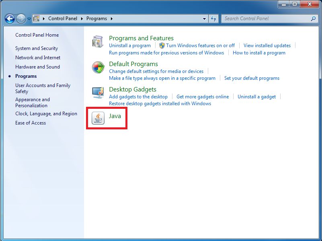Viewport: 322px width, 241px height.
Task: Open Get more gadgets online
Action: (203, 97)
